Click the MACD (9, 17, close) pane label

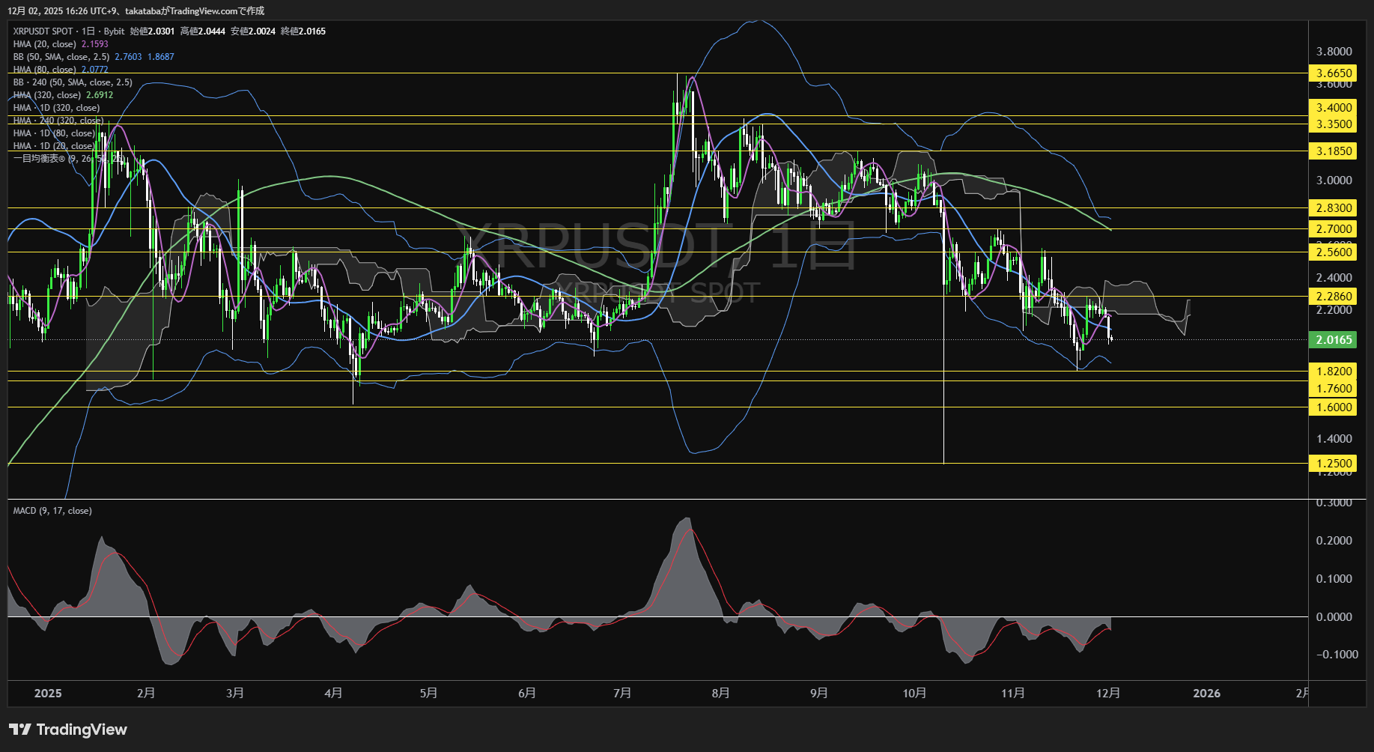[x=51, y=510]
